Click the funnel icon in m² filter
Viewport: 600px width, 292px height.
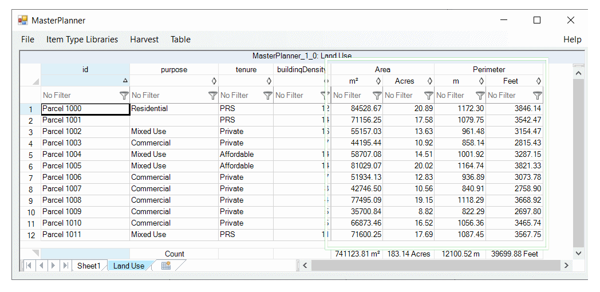click(x=377, y=95)
